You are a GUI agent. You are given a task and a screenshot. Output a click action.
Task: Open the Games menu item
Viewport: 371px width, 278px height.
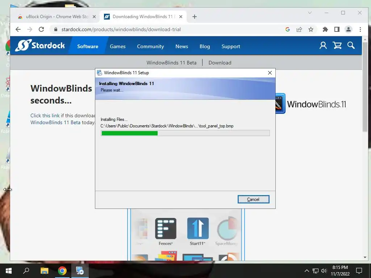pyautogui.click(x=118, y=46)
